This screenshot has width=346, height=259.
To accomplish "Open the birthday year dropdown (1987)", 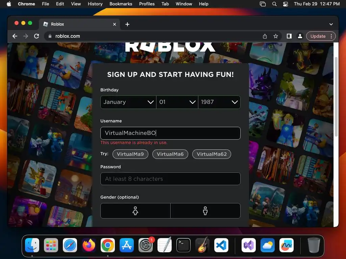I will point(219,102).
